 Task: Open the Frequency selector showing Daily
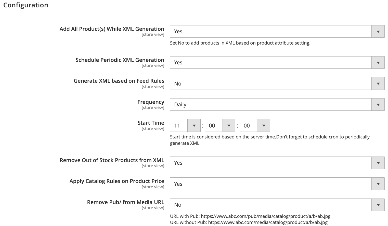click(x=270, y=104)
